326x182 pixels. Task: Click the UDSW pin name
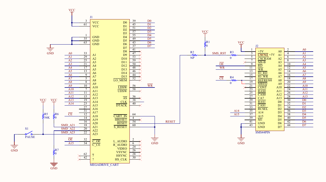click(122, 91)
